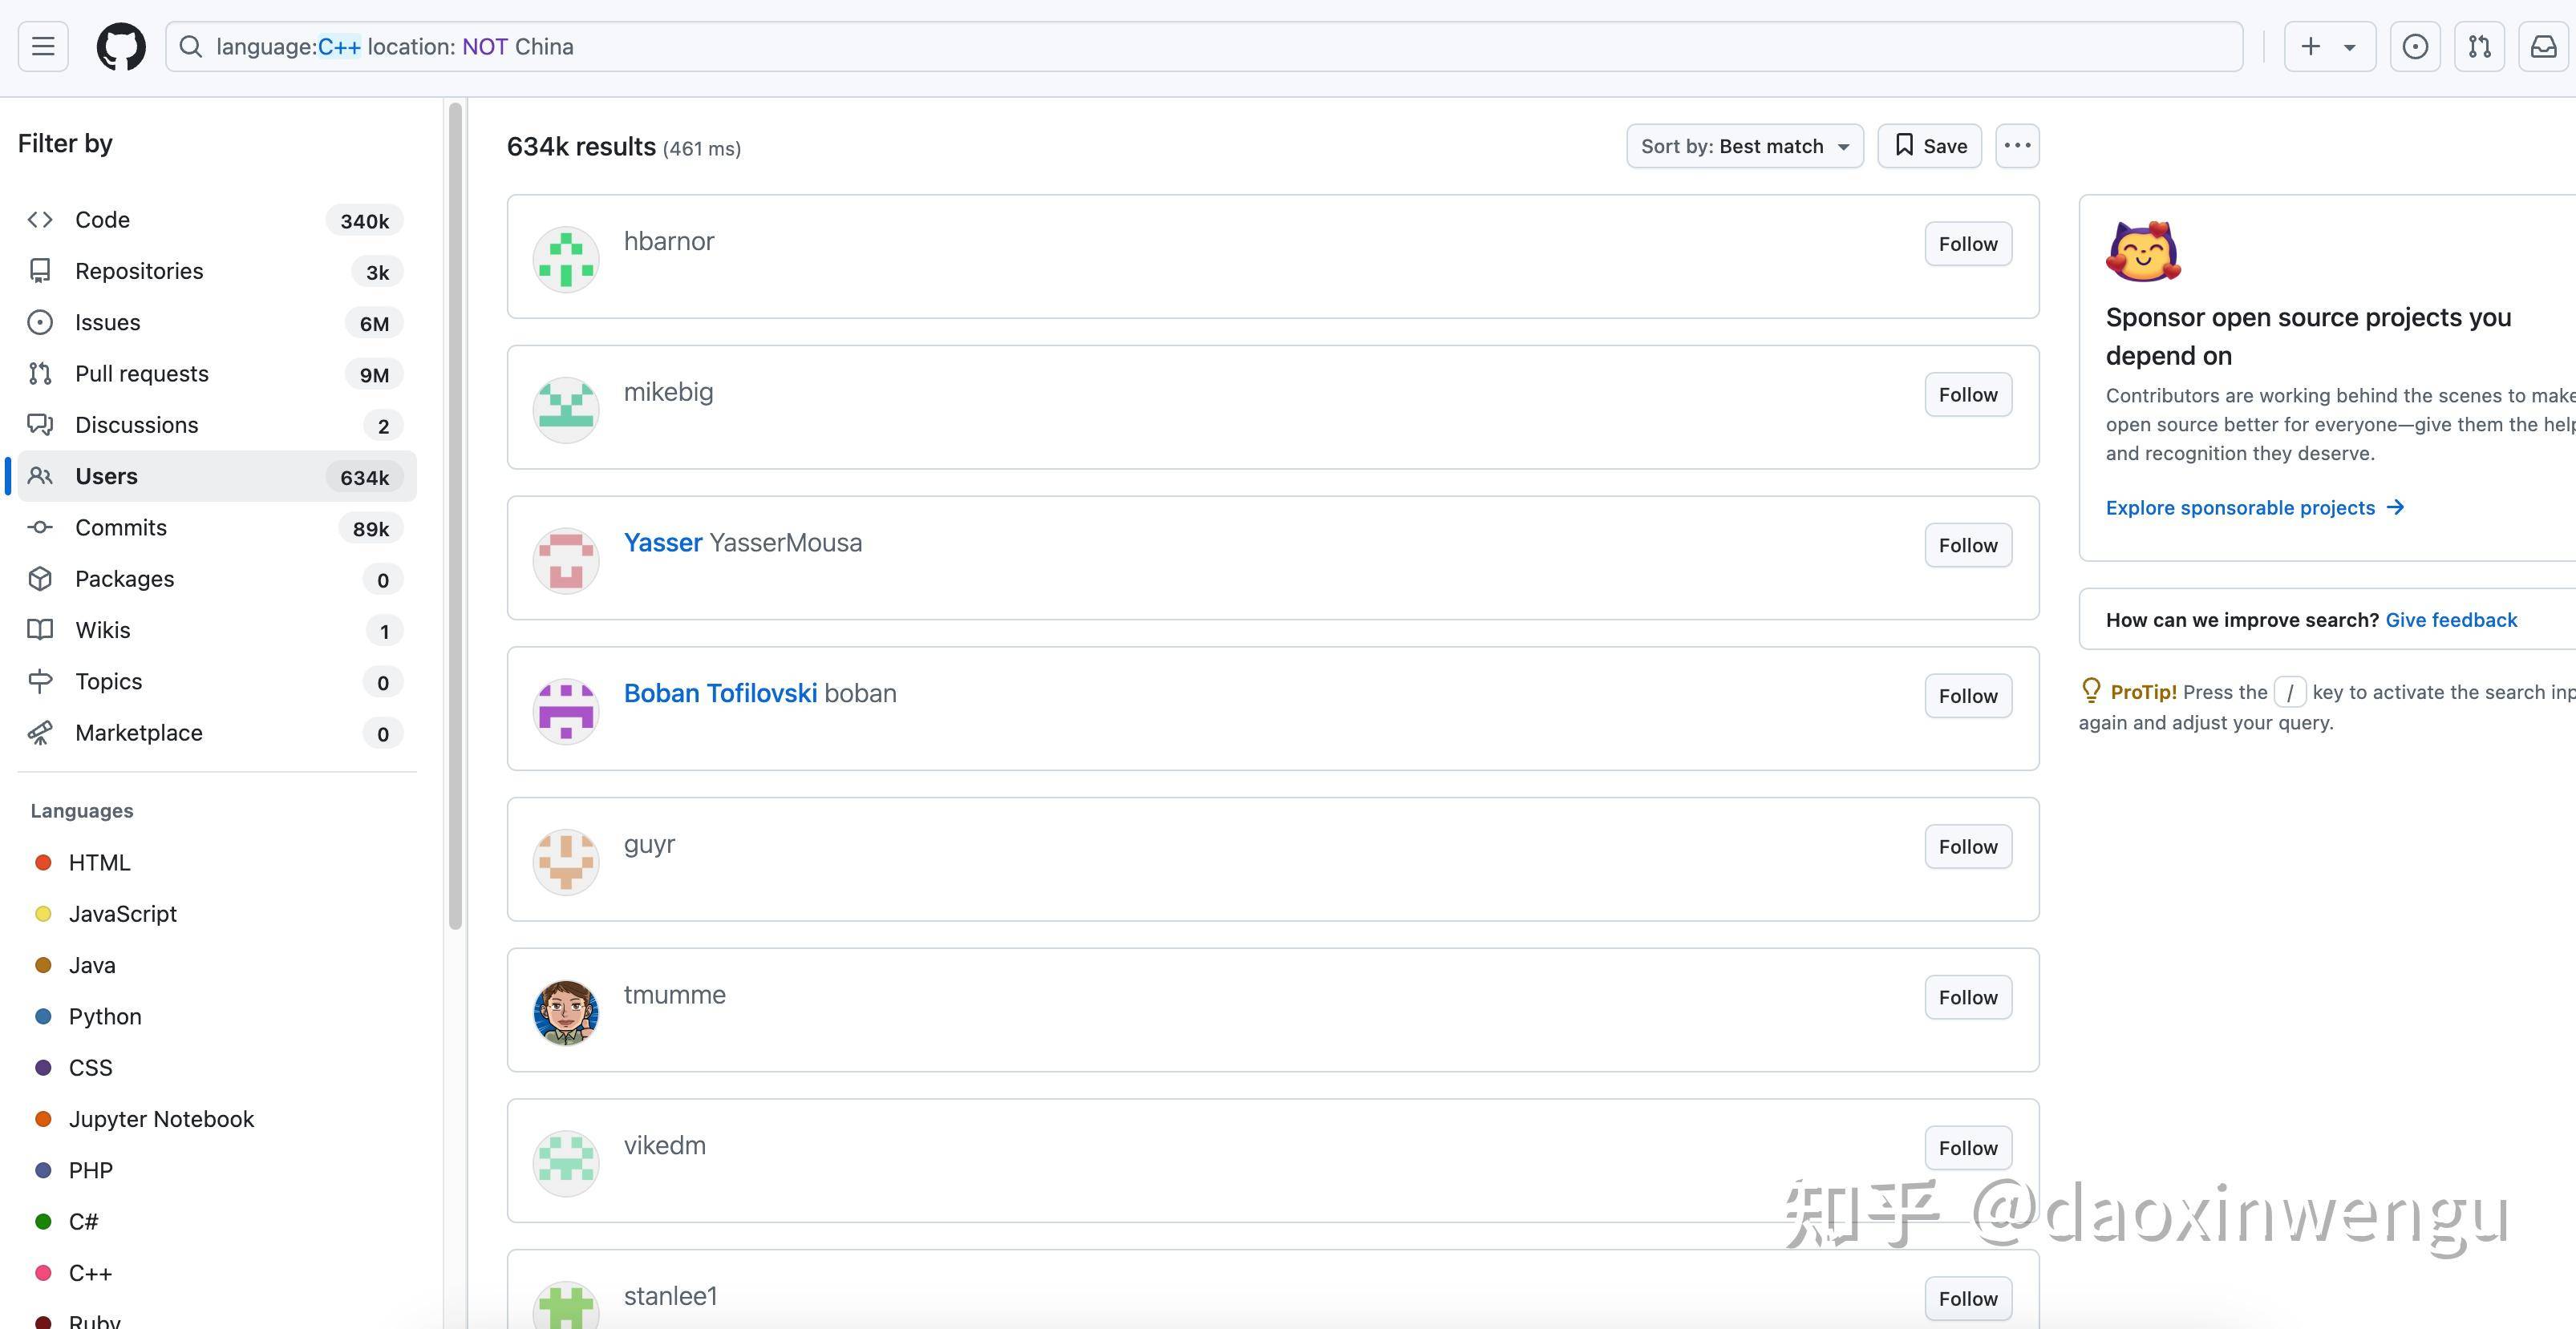Filter results by Issues
Image resolution: width=2576 pixels, height=1329 pixels.
[216, 321]
